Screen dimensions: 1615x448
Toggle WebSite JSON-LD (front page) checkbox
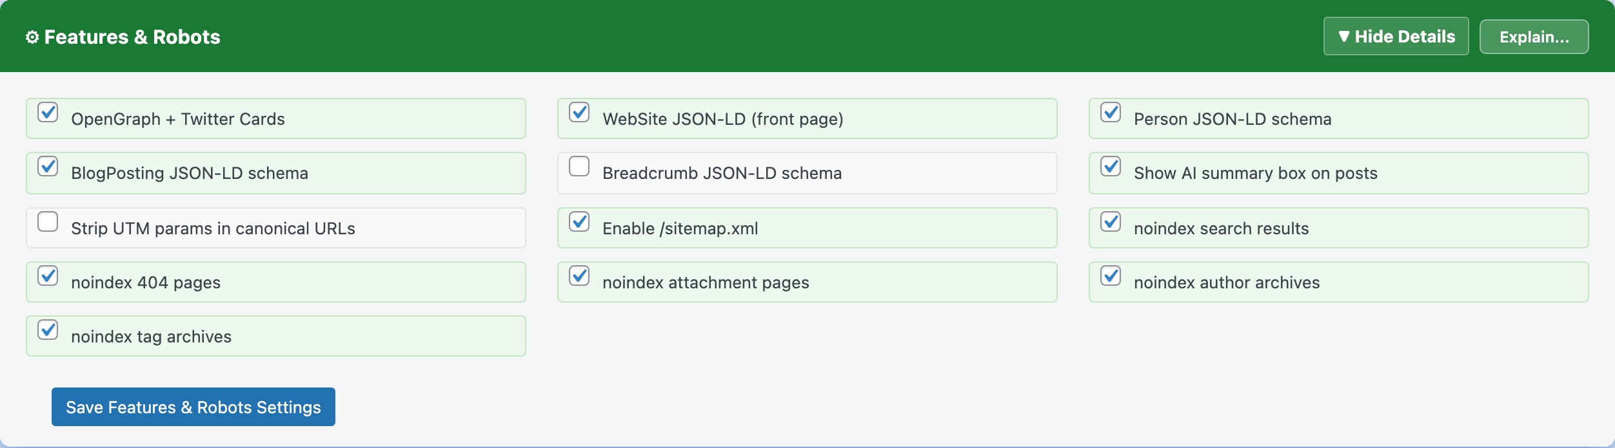[x=579, y=112]
